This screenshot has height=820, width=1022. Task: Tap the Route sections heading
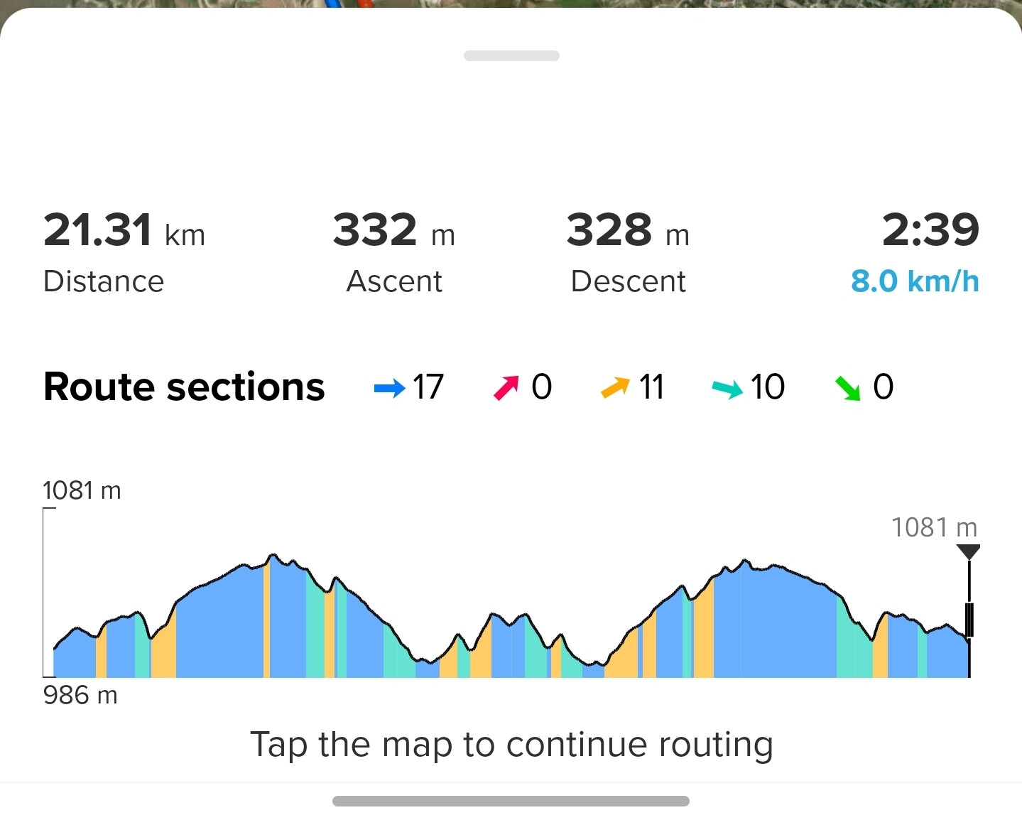click(184, 387)
